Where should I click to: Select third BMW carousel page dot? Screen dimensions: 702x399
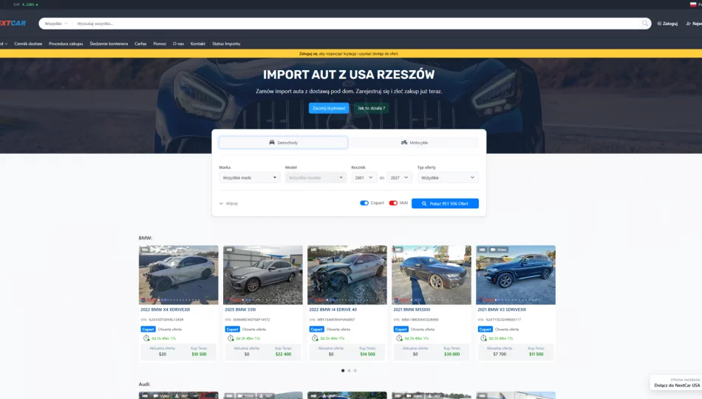pos(355,370)
